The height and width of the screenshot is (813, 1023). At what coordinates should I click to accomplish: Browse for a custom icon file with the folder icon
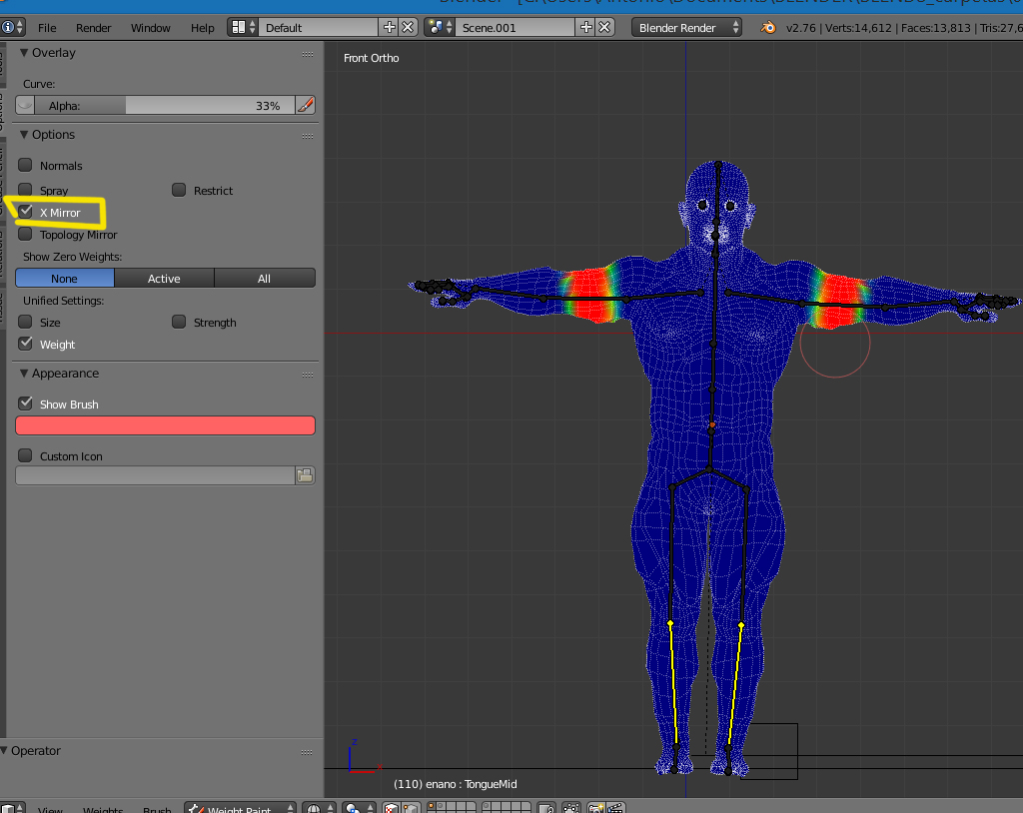pyautogui.click(x=306, y=475)
